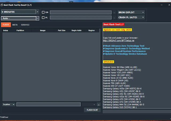Image resolution: width=171 pixels, height=121 pixels.
Task: Select 'Huawei P50 (ABR-AL00)' entry
Action: point(115,83)
